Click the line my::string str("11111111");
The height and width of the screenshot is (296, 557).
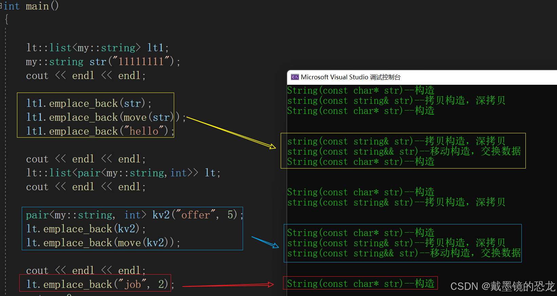(103, 62)
